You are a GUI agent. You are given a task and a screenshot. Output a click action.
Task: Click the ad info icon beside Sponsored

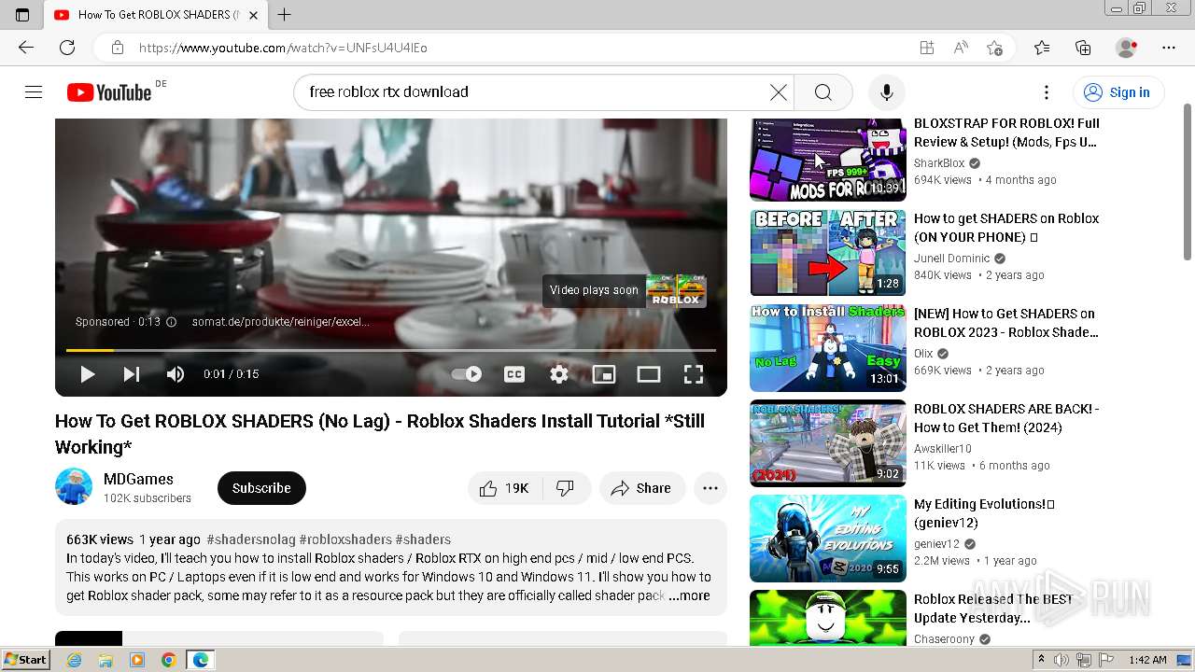click(171, 322)
